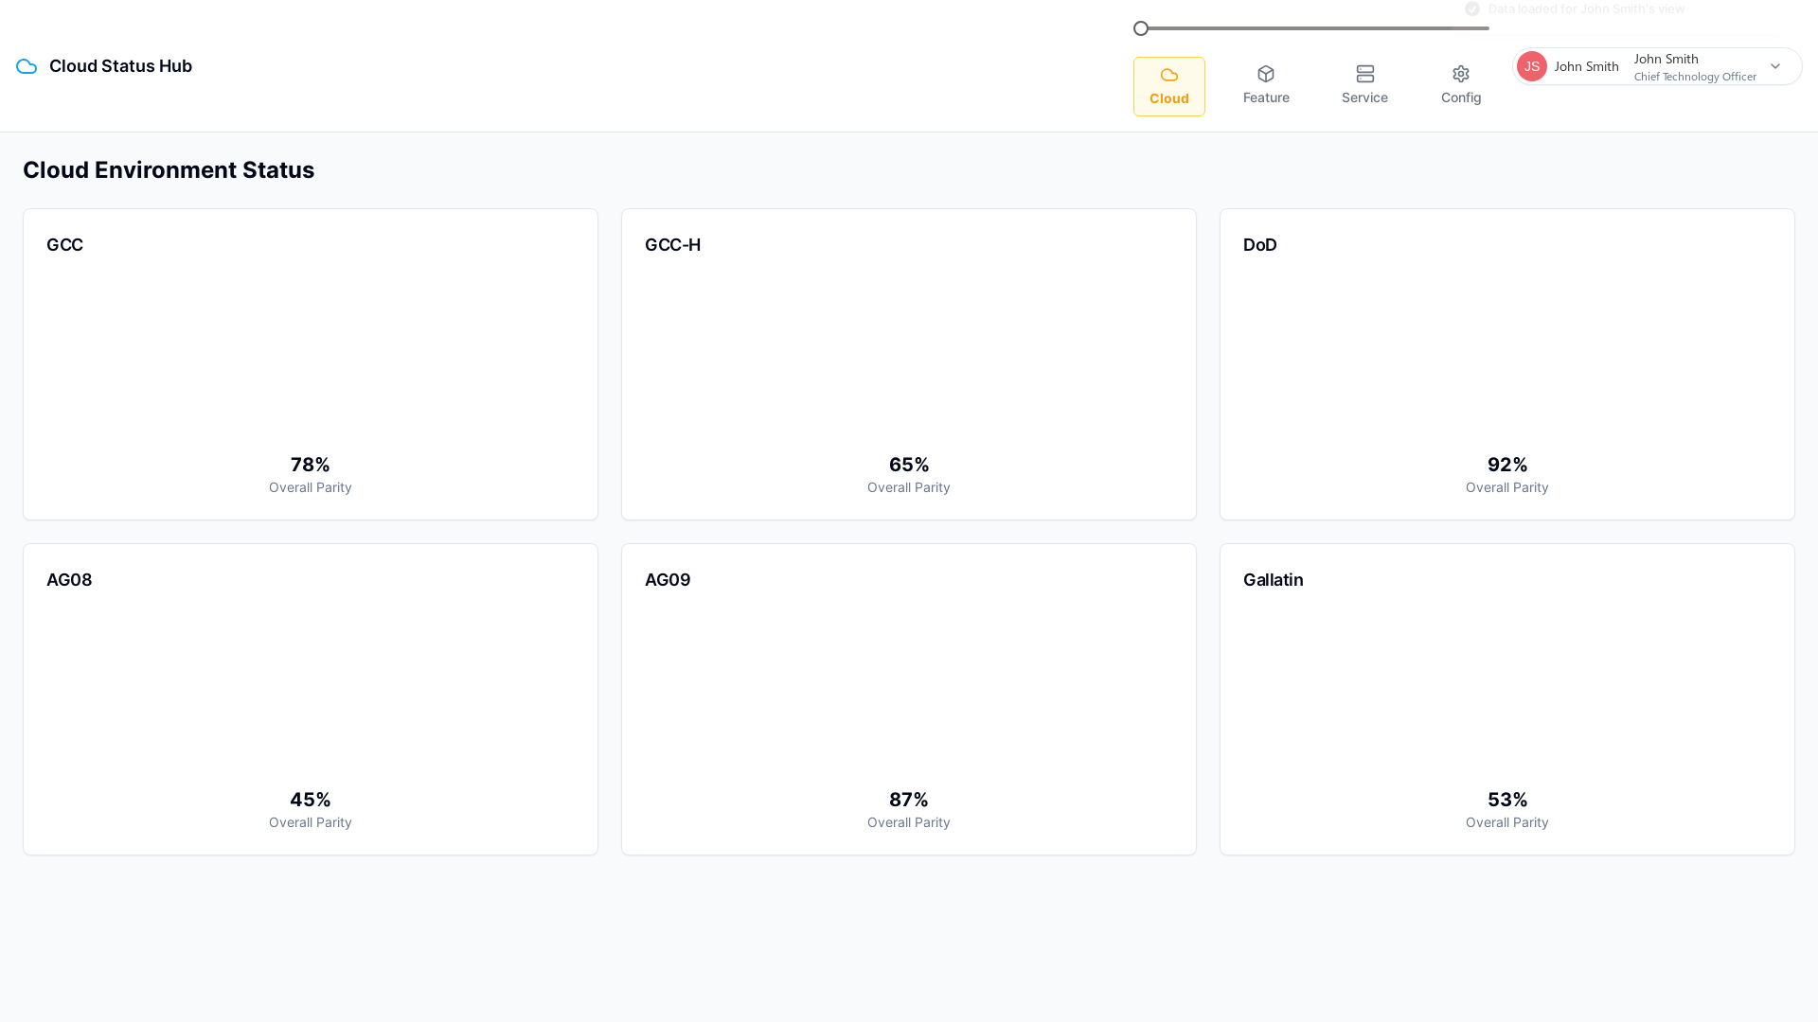
Task: Open the Cloud tab
Action: [x=1169, y=87]
